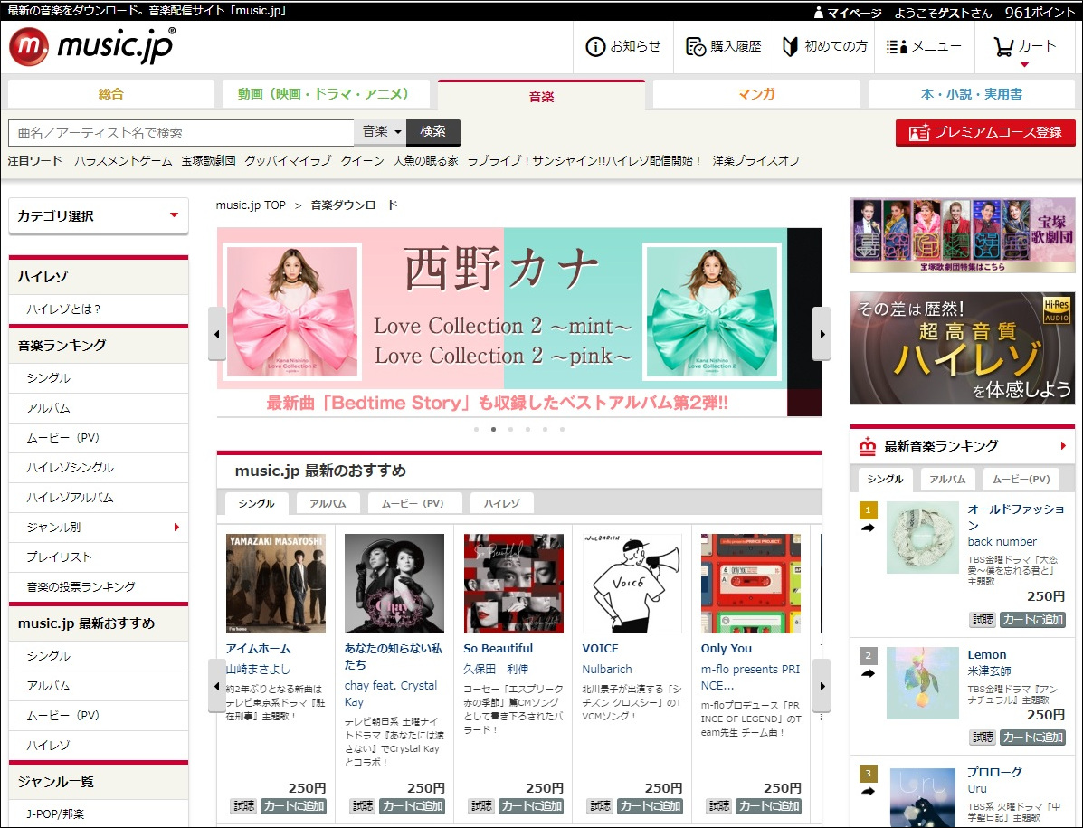This screenshot has width=1083, height=828.
Task: Expand the カテゴリ選択 dropdown
Action: (98, 215)
